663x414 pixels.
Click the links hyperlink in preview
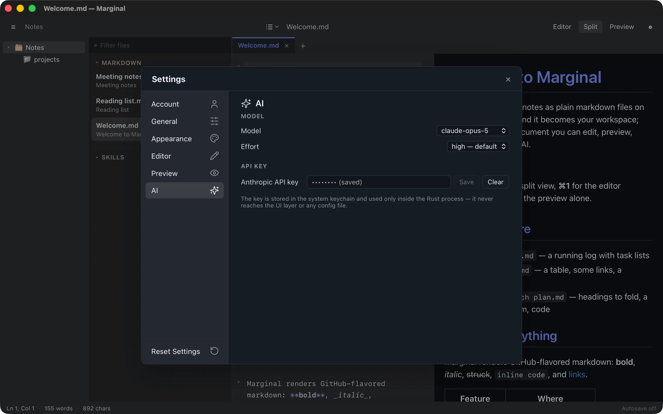tap(577, 375)
